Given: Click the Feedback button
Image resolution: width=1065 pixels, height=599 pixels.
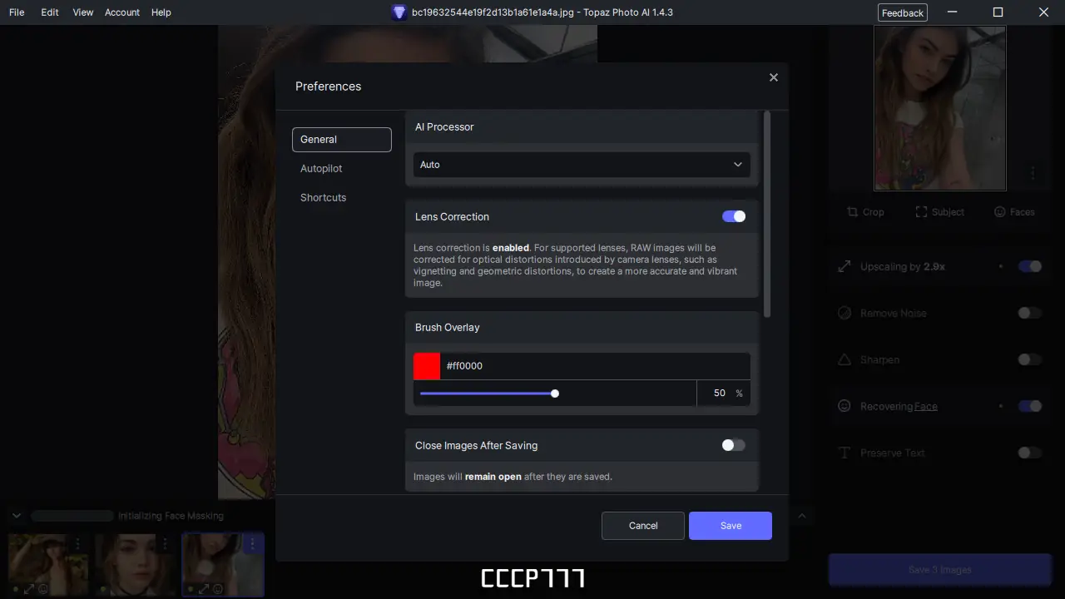Looking at the screenshot, I should click(x=903, y=12).
